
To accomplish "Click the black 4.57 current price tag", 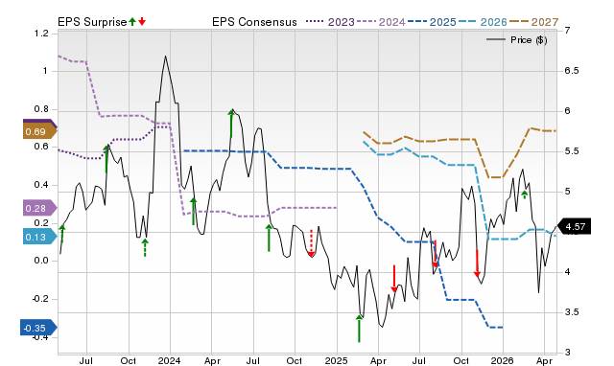I will 574,226.
